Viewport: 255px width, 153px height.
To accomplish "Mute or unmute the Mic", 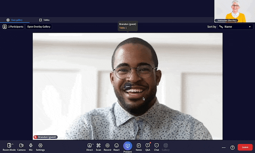I will coord(31,147).
